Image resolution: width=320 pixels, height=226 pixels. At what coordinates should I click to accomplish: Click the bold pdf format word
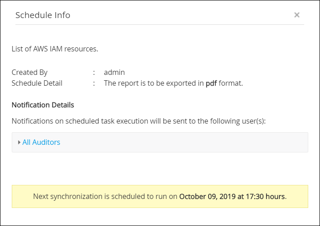click(211, 83)
